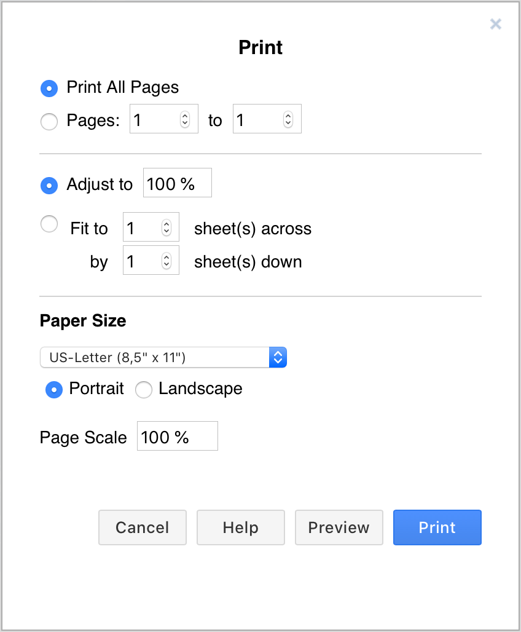Click the Page Scale input field

point(177,436)
